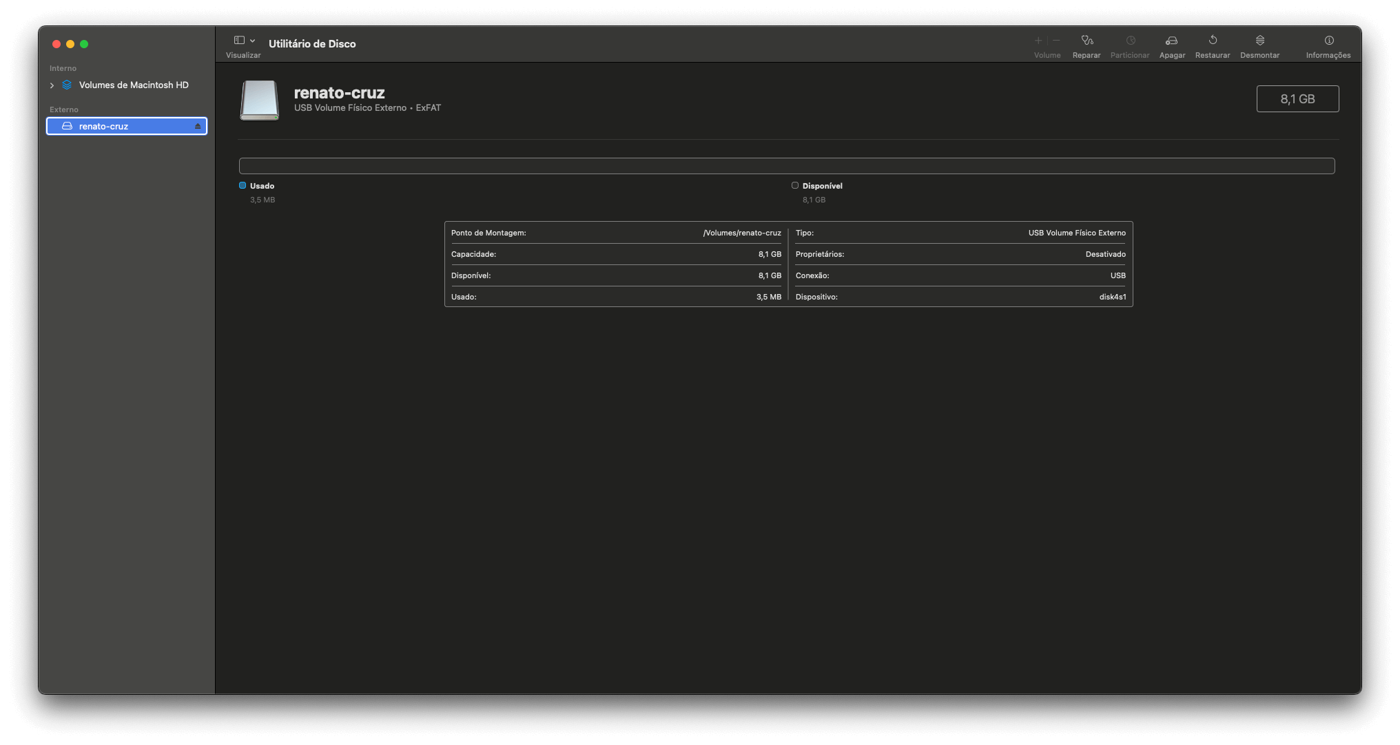This screenshot has width=1400, height=745.
Task: Click the Interno sidebar section header
Action: click(63, 68)
